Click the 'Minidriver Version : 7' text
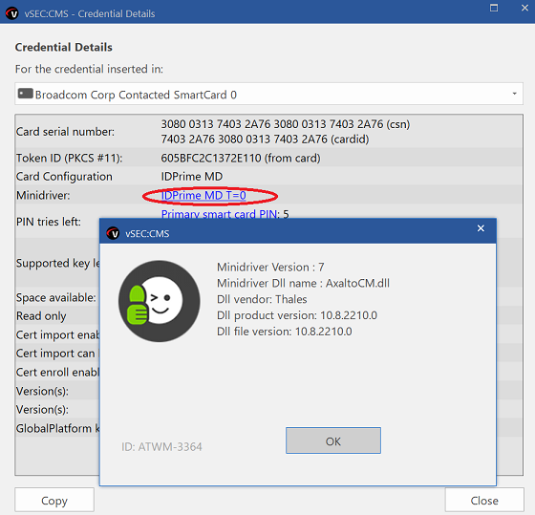Viewport: 535px width, 515px height. [x=270, y=267]
